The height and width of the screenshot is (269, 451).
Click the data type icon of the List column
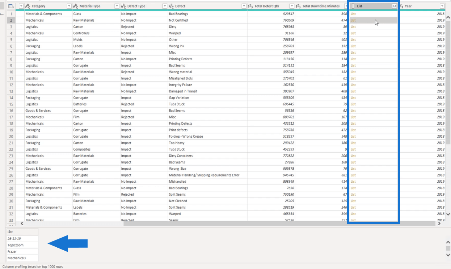pos(353,6)
